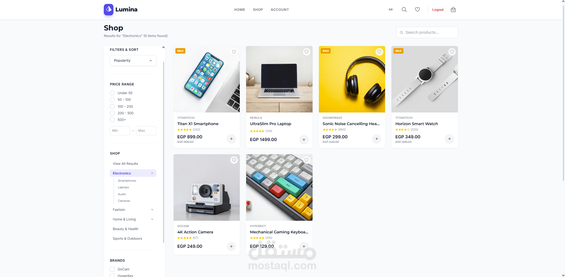Open the ACCOUNT menu item

click(x=280, y=10)
